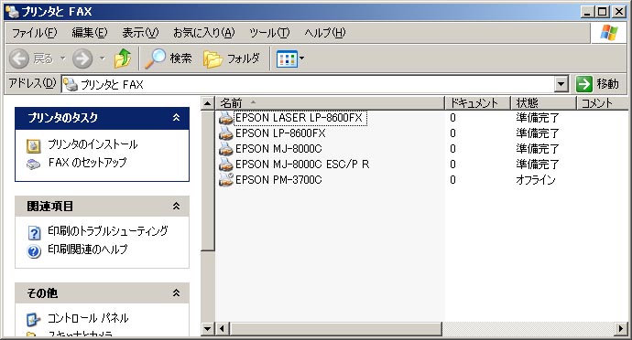
Task: Click the Forward arrow icon
Action: pyautogui.click(x=82, y=58)
